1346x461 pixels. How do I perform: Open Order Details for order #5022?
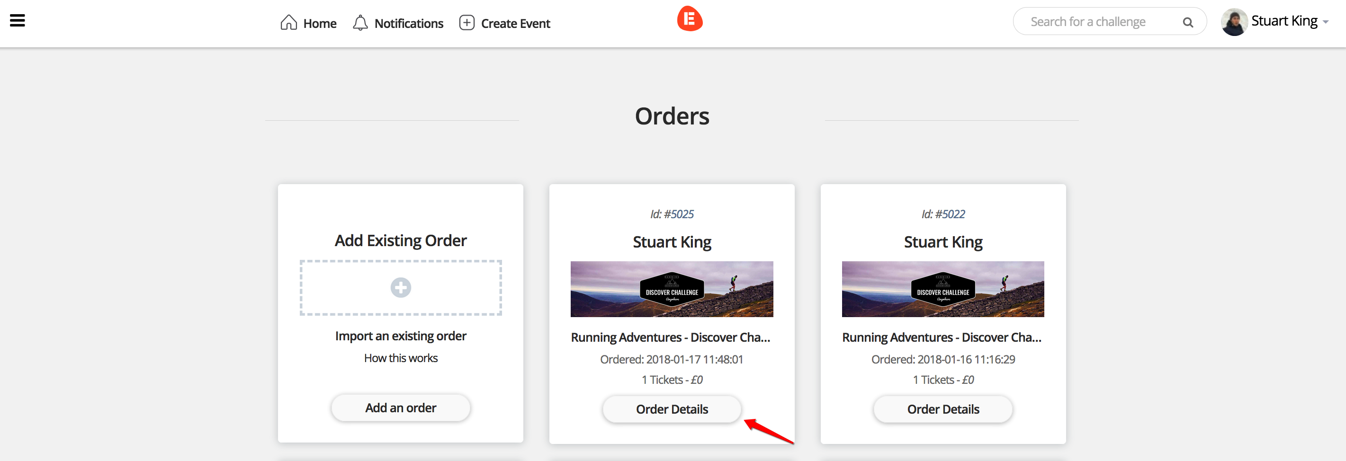[x=942, y=409]
